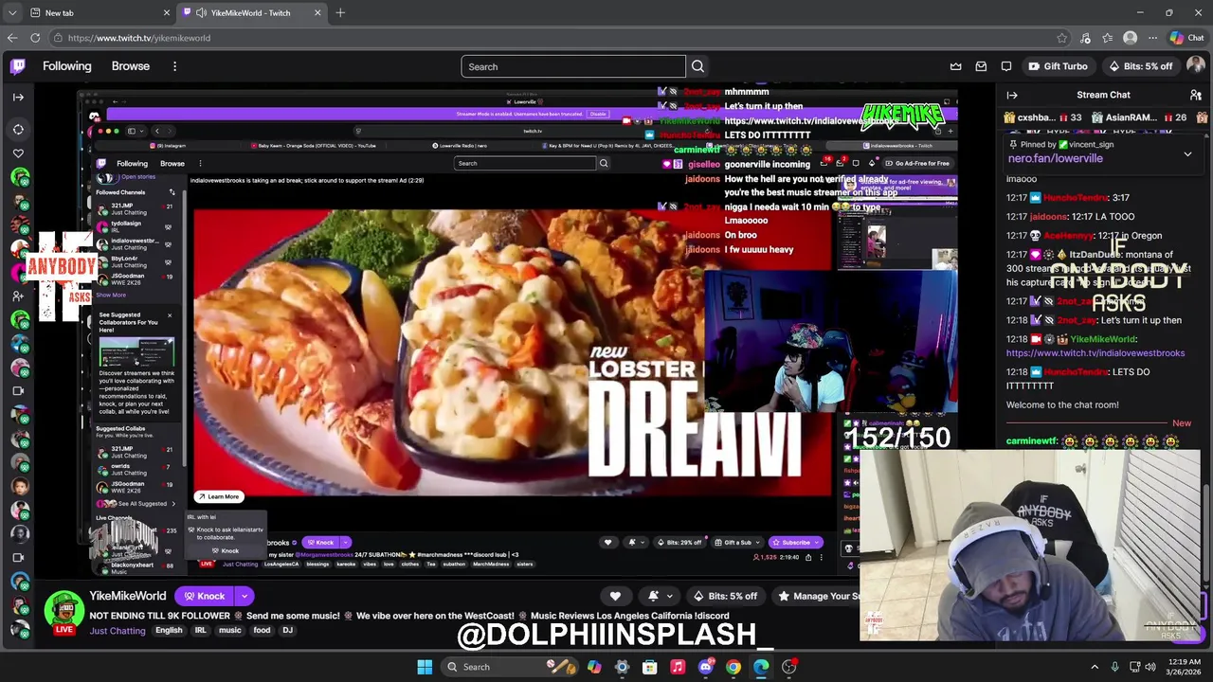Follow the channel with heart button
The height and width of the screenshot is (682, 1213).
click(x=615, y=596)
